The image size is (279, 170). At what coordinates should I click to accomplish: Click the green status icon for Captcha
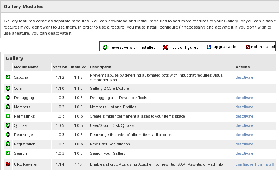click(x=8, y=77)
